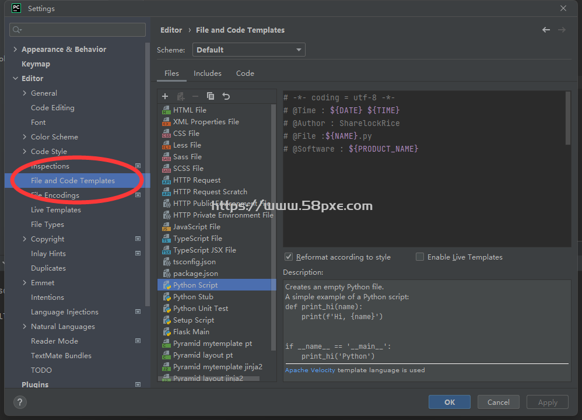
Task: Switch to the Includes tab
Action: [208, 73]
